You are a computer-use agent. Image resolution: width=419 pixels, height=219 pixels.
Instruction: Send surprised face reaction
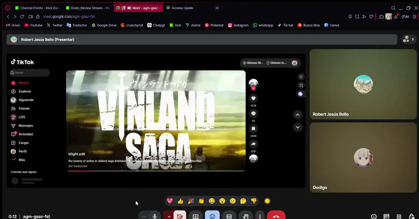click(222, 201)
